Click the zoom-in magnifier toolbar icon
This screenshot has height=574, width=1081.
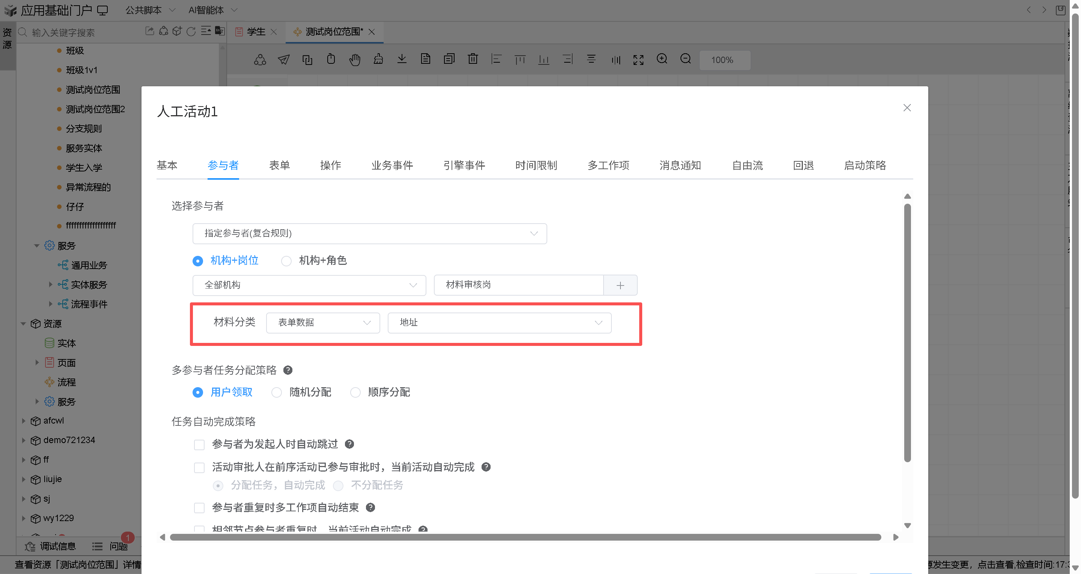coord(662,59)
